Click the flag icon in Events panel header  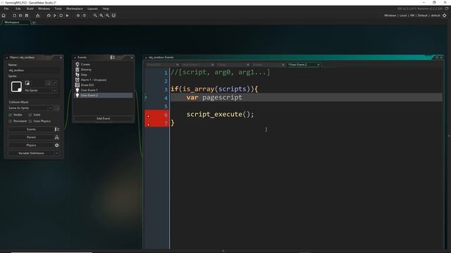tap(113, 58)
